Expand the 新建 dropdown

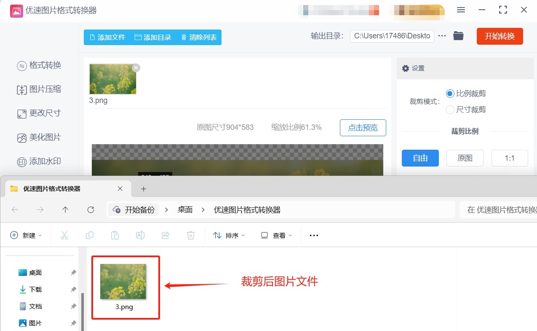click(x=26, y=235)
